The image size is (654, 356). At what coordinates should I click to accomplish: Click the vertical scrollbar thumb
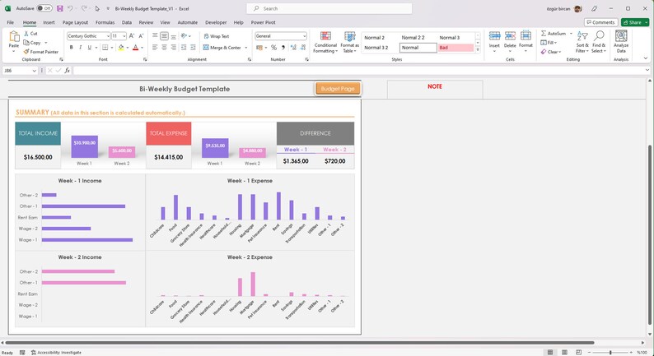tap(651, 234)
